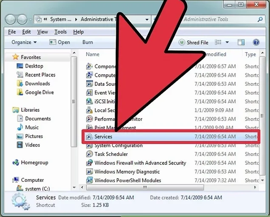
Task: Click the Windows Firewall shortcut icon
Action: [x=90, y=163]
